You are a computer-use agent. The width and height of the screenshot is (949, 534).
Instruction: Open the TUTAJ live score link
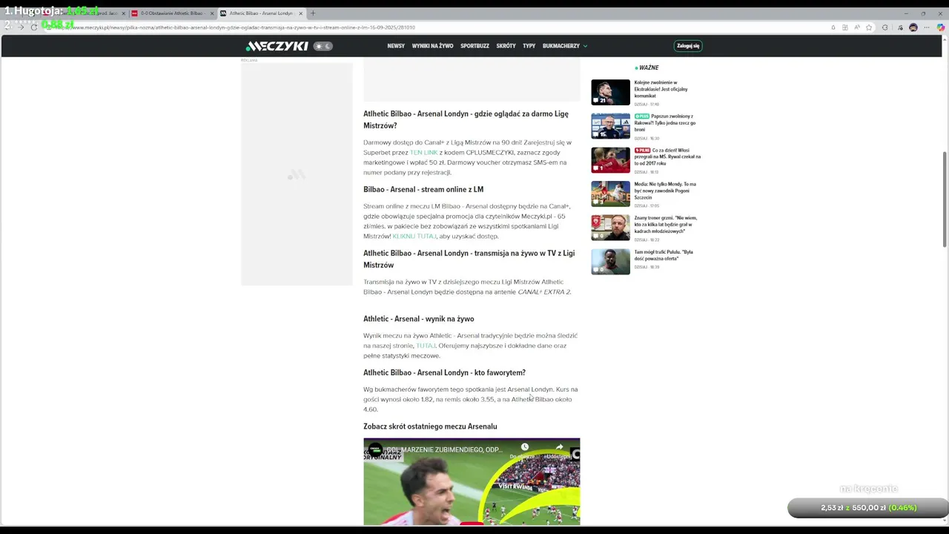pyautogui.click(x=426, y=346)
